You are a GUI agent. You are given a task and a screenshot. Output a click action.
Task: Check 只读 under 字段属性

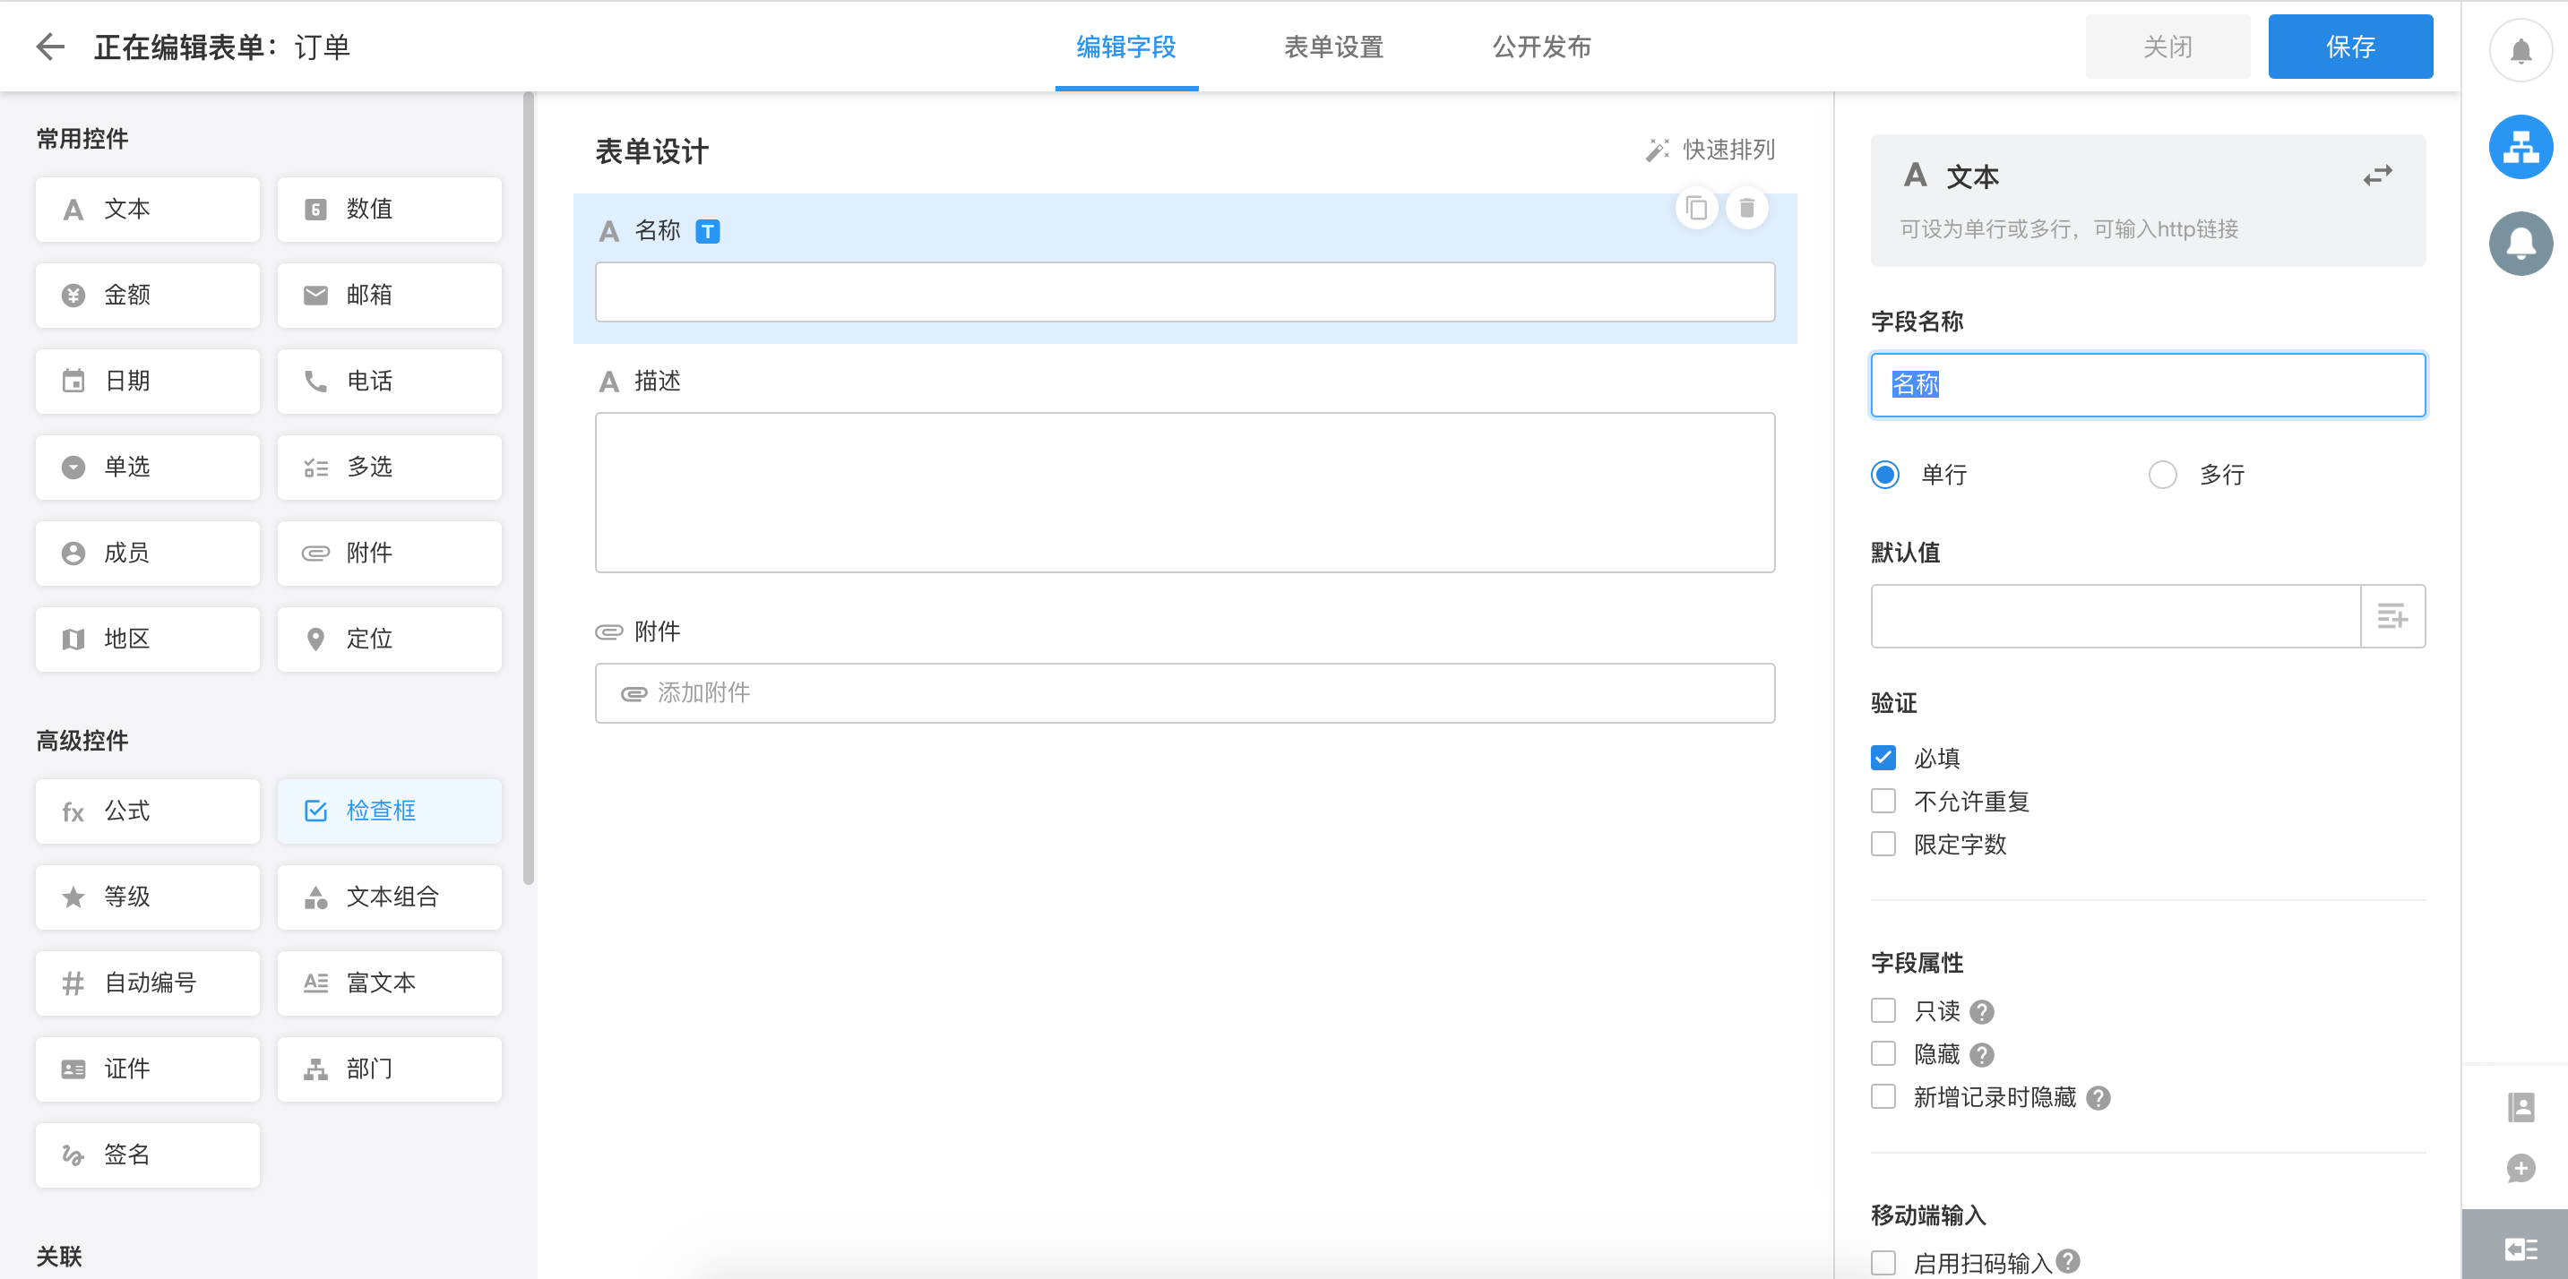tap(1884, 1011)
